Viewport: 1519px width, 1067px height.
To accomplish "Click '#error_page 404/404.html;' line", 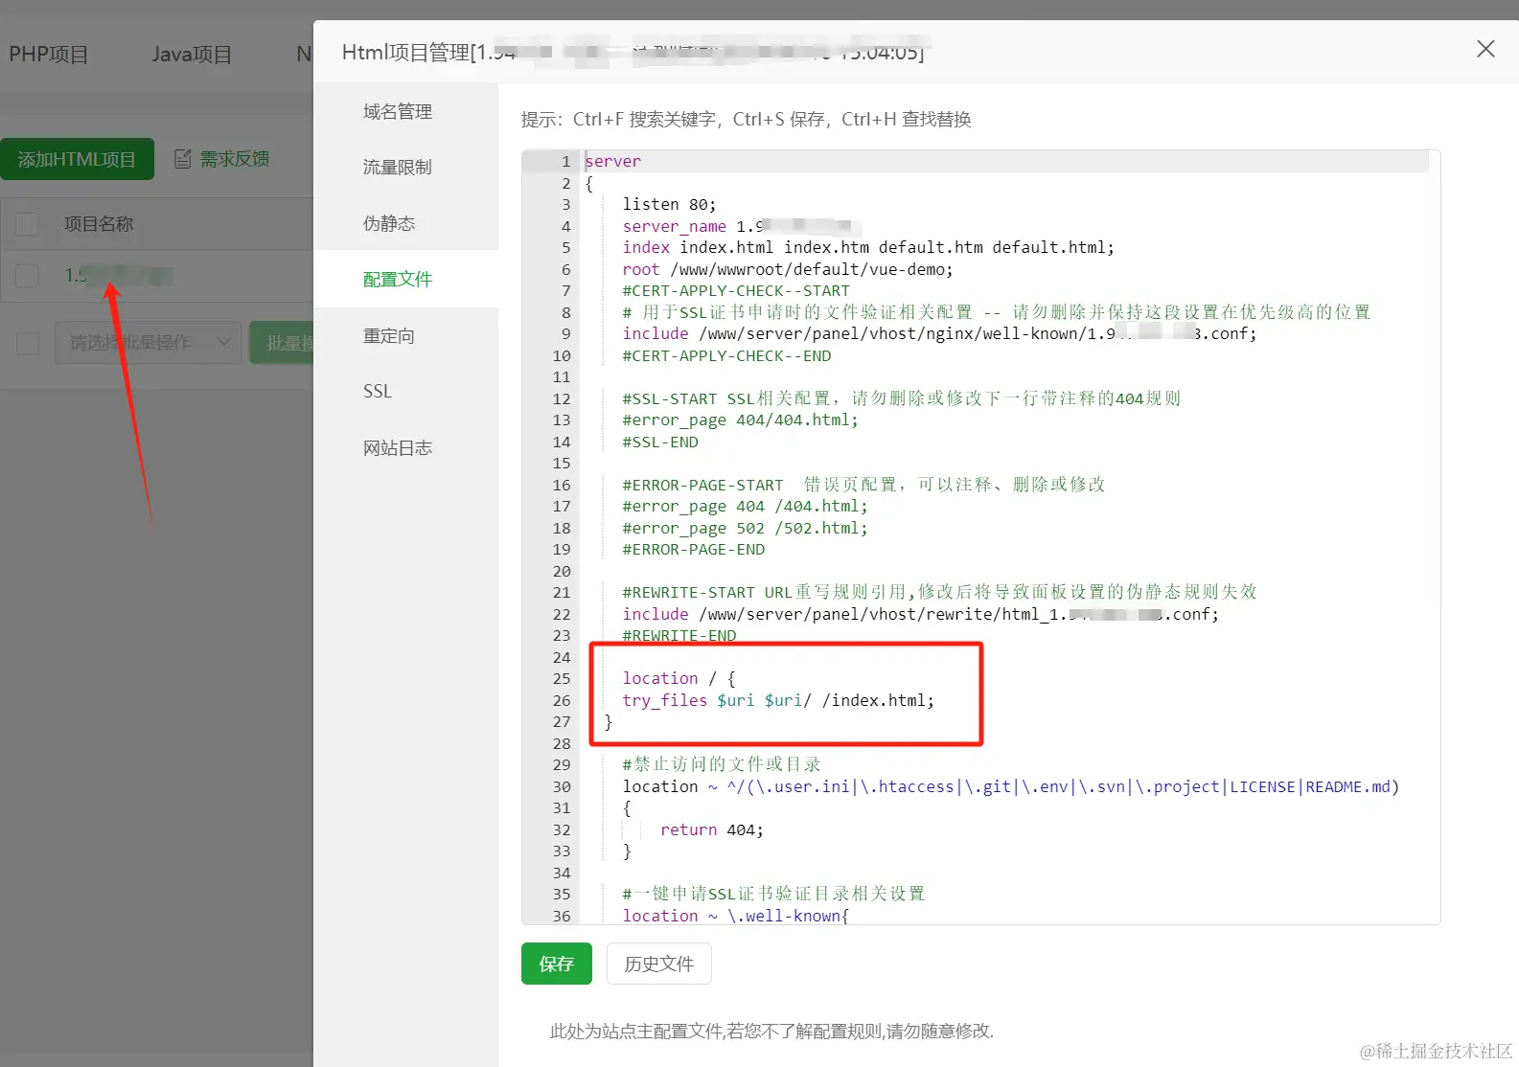I will pos(740,420).
